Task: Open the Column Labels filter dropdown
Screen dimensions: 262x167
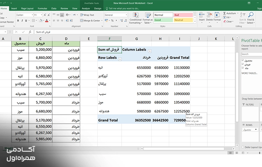Action: coord(150,51)
